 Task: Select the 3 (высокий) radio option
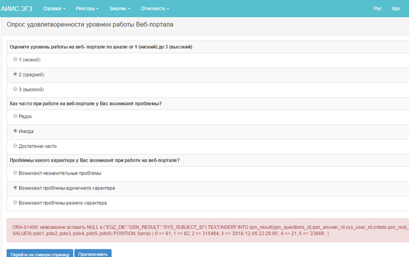(x=15, y=89)
